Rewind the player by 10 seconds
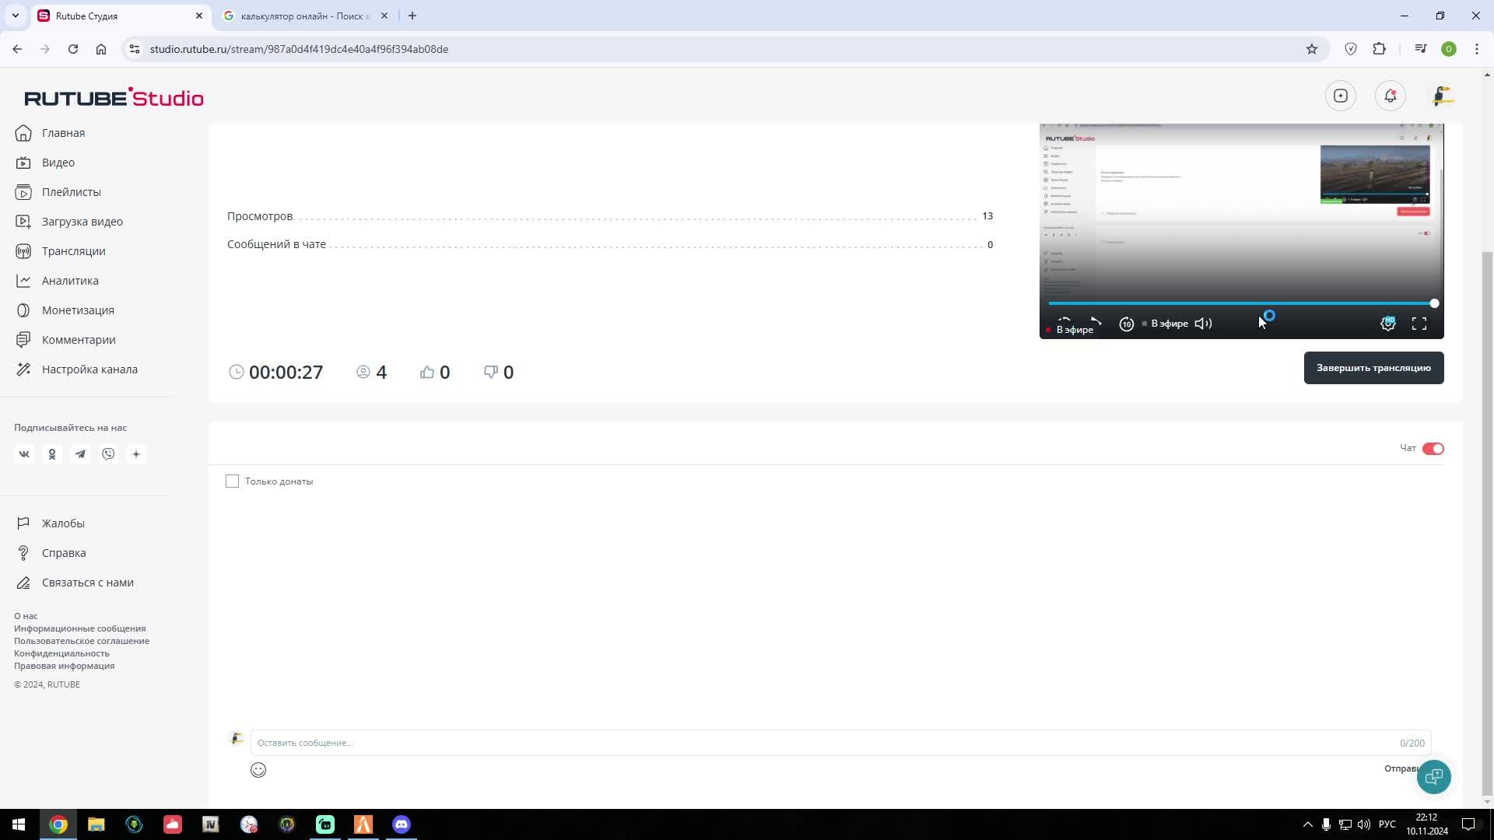 click(x=1126, y=324)
